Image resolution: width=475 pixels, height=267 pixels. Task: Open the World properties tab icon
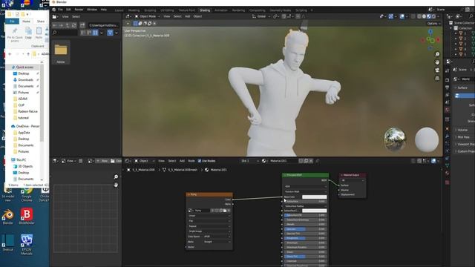(x=448, y=110)
